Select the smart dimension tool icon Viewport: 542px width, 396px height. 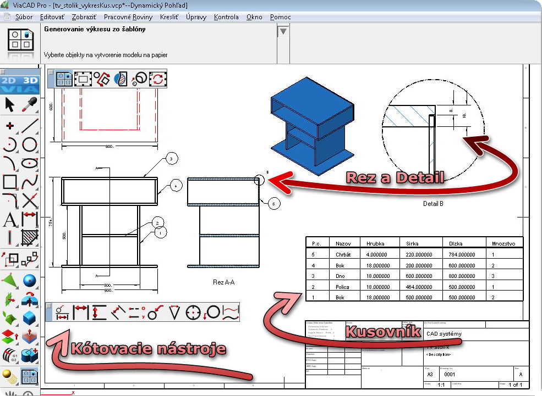tap(62, 312)
